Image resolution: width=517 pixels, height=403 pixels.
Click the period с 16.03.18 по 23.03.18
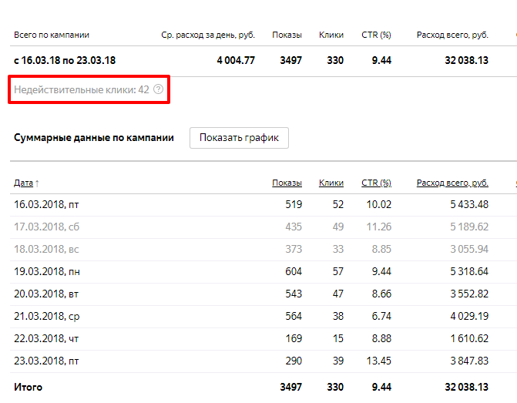[x=63, y=60]
